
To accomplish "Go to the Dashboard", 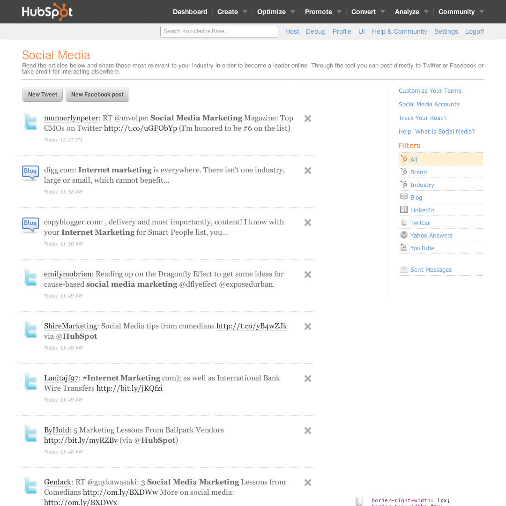I will [190, 12].
